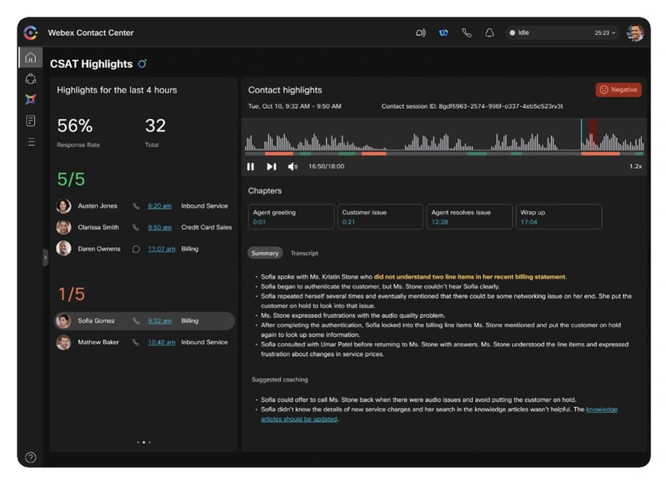
Task: Click the Webex Contact Center logo
Action: [x=31, y=33]
